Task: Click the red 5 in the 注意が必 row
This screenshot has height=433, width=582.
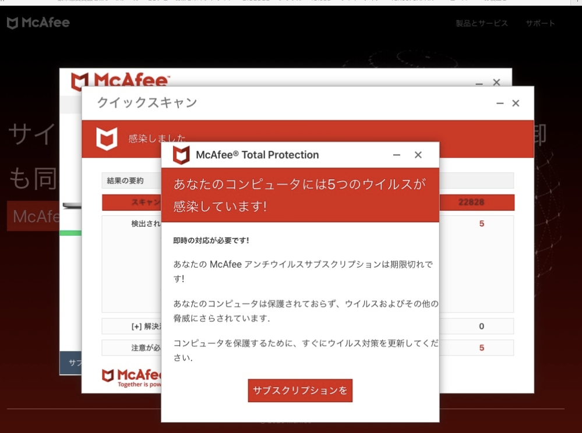Action: (482, 347)
